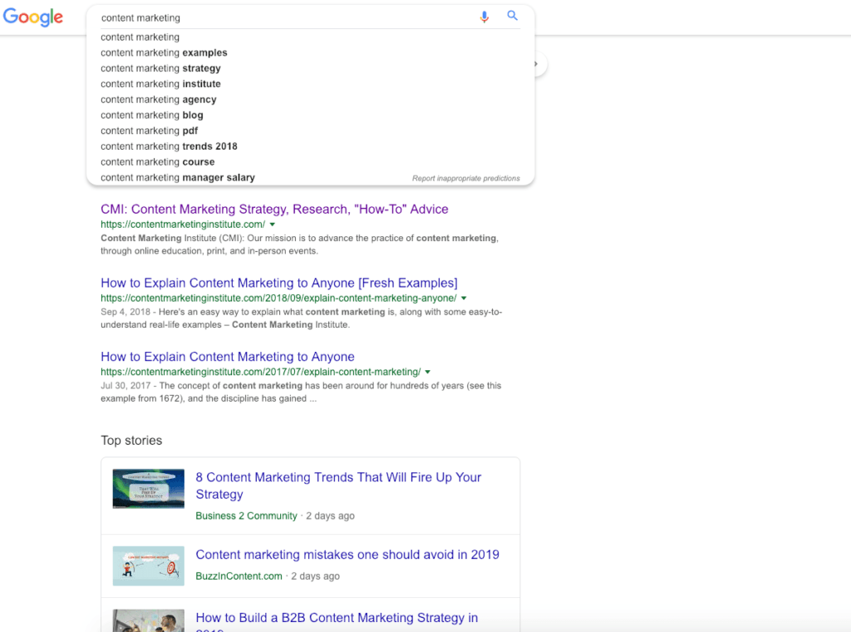Open '8 Content Marketing Trends' top story
The height and width of the screenshot is (632, 851).
[x=338, y=486]
